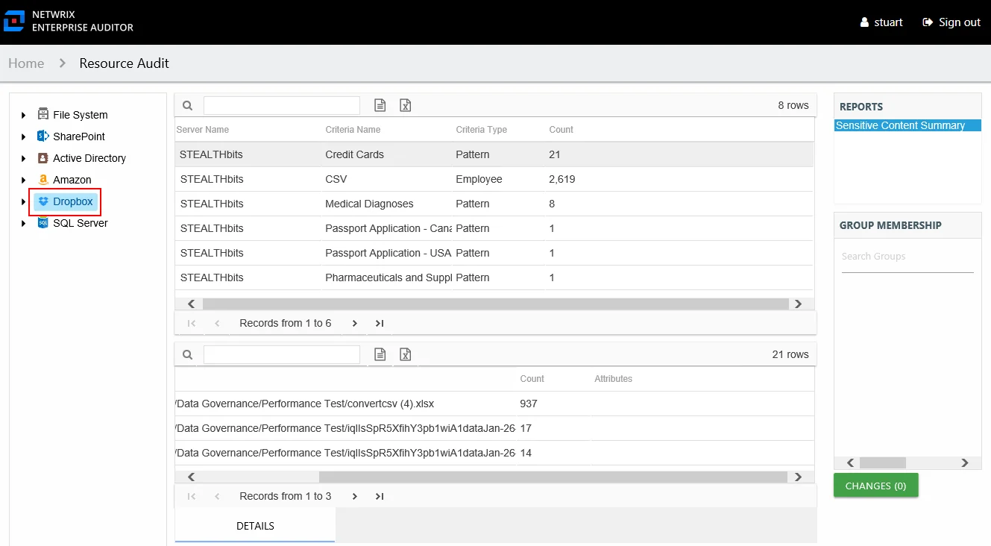Screen dimensions: 991x546
Task: Sort by Attributes column header
Action: point(614,379)
